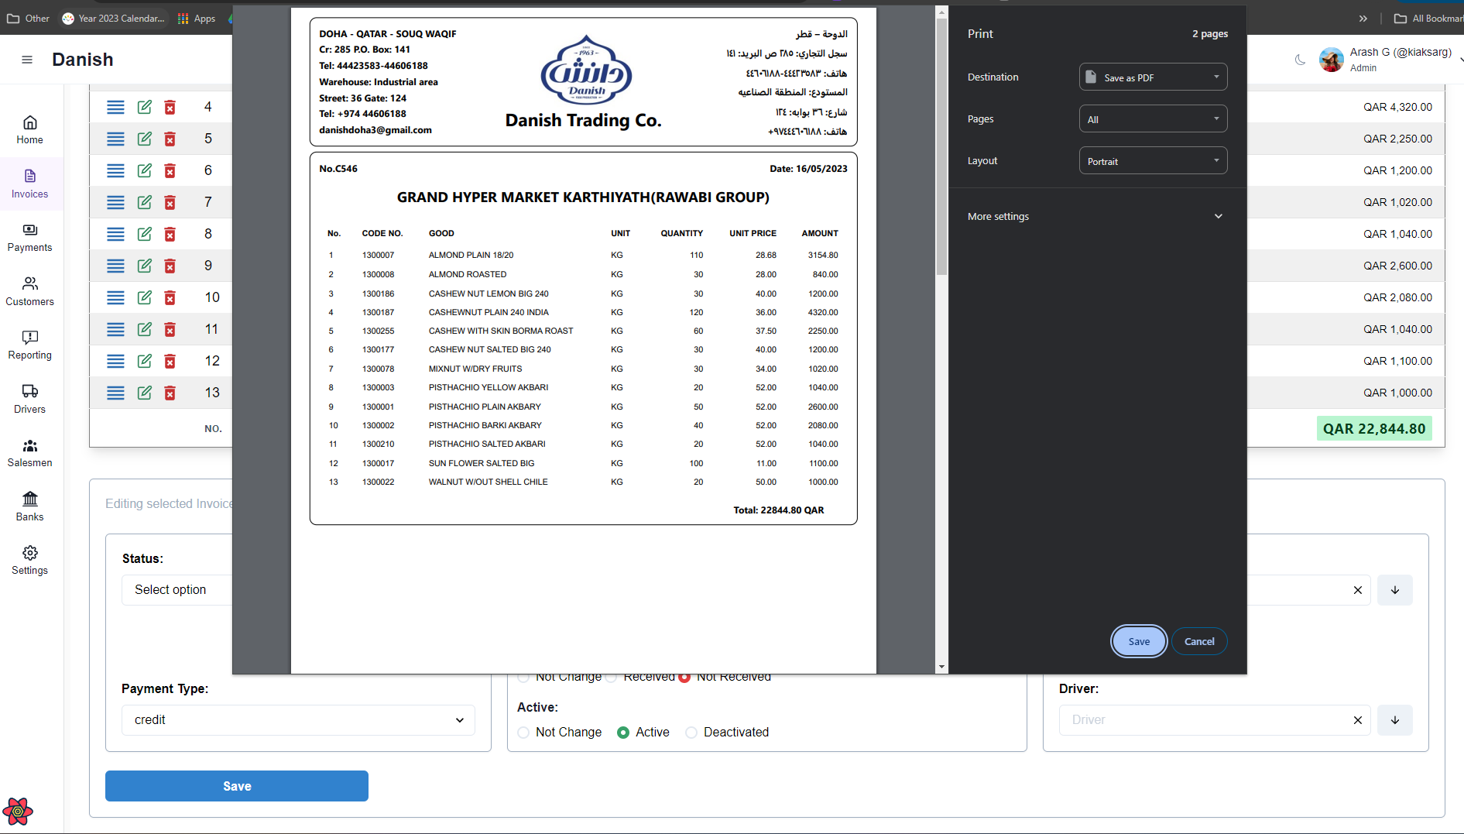
Task: Click edit icon for row 5
Action: [144, 139]
